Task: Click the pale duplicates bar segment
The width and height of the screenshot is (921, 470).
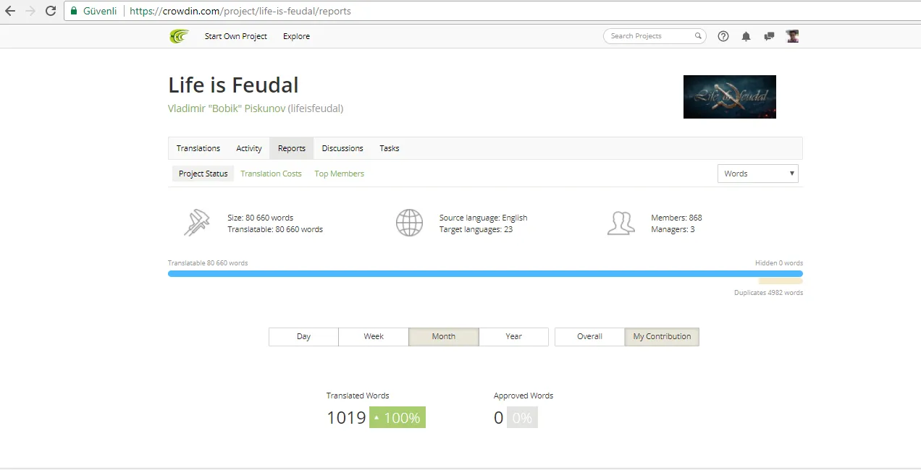Action: [x=781, y=281]
